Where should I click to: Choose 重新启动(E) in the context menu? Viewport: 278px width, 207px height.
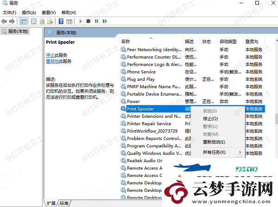tap(214, 142)
